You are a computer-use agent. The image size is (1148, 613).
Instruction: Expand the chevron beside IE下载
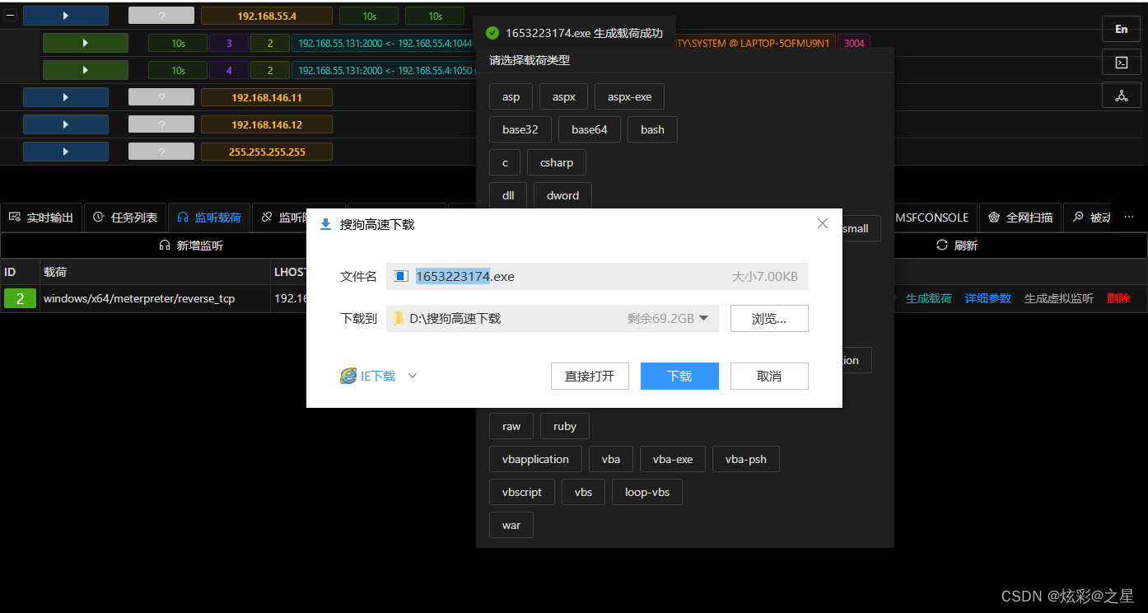tap(413, 376)
